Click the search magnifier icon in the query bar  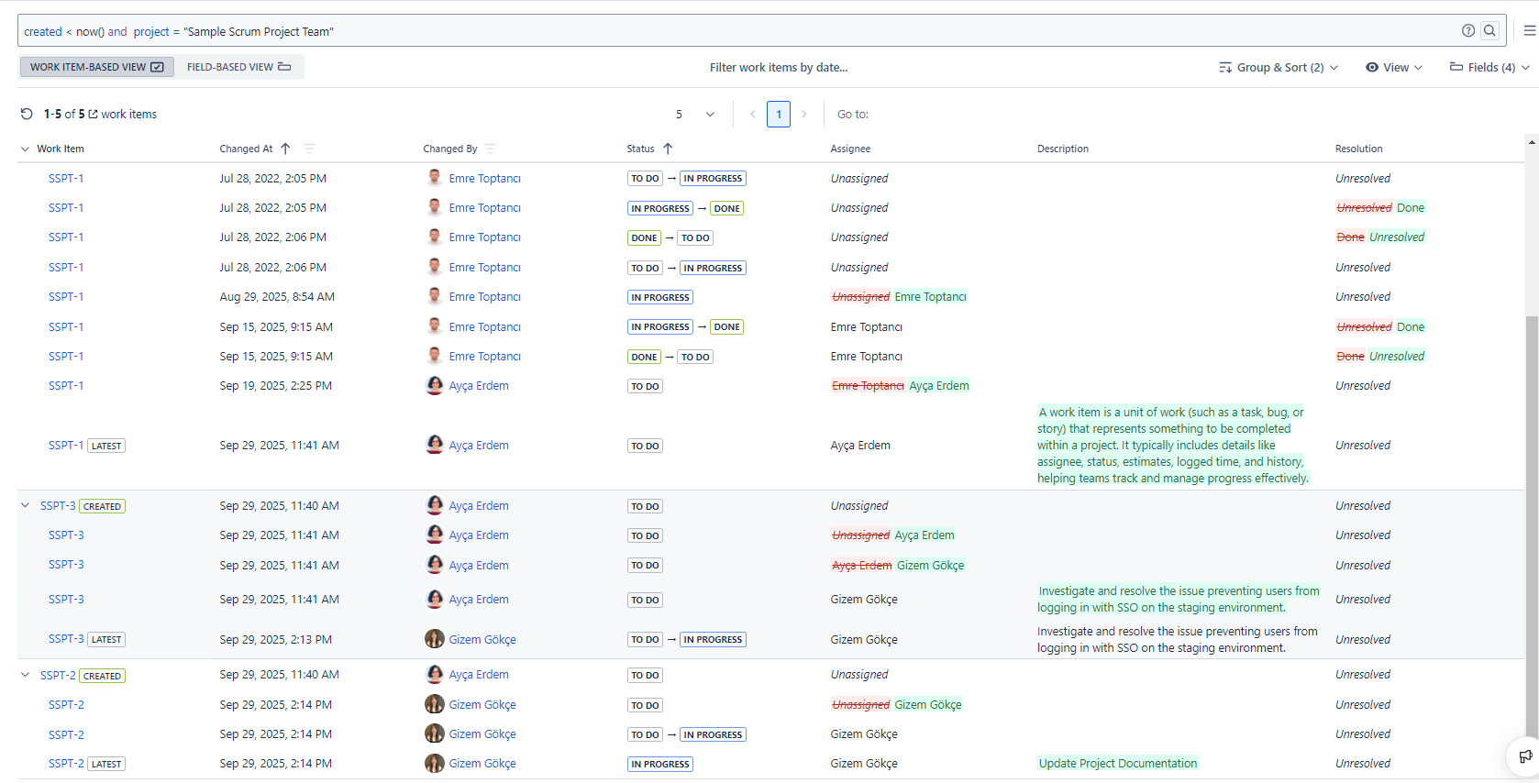1489,31
